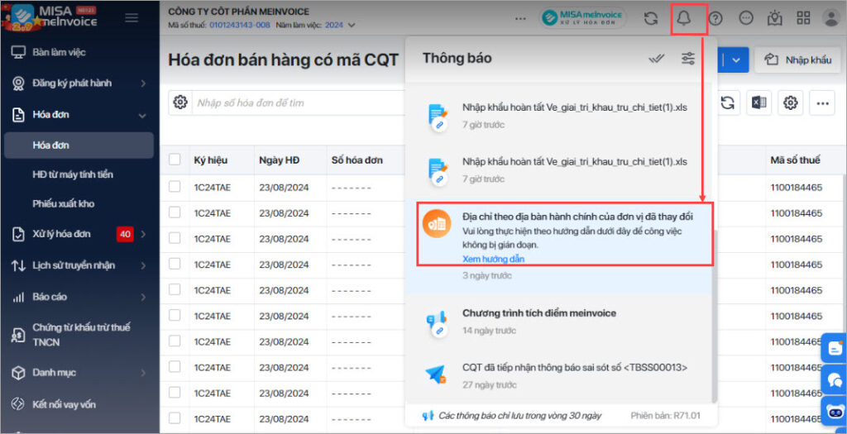Open the apps grid icon
This screenshot has height=434, width=847.
pyautogui.click(x=804, y=18)
